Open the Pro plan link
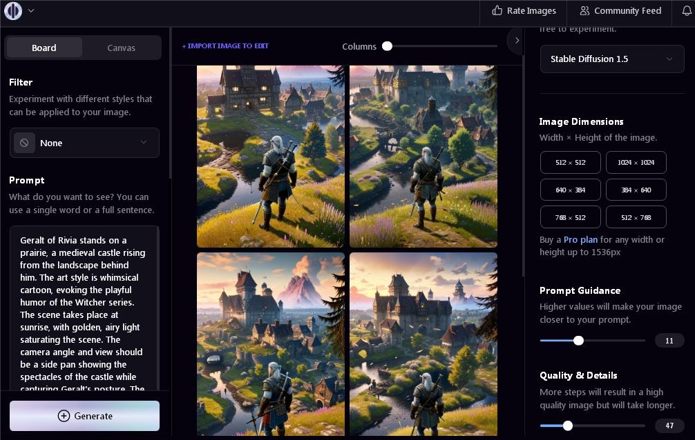This screenshot has height=440, width=695. (580, 239)
